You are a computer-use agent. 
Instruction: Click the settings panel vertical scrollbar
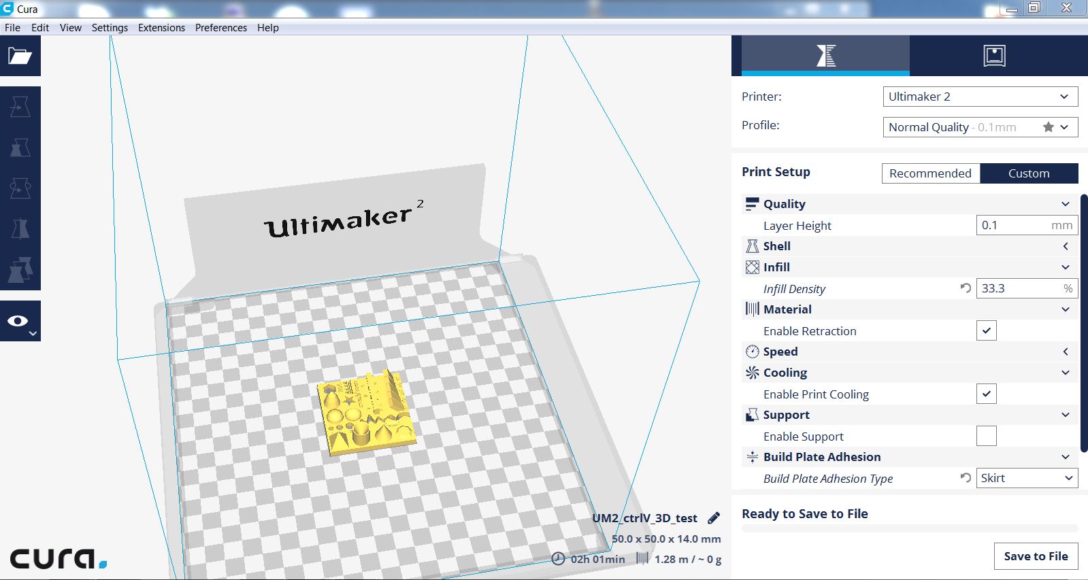[x=1084, y=323]
